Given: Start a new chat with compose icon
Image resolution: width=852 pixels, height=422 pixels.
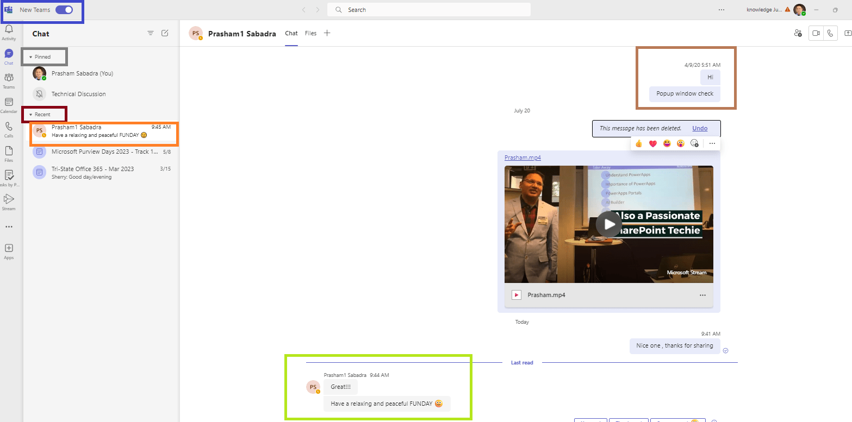Looking at the screenshot, I should pos(165,33).
